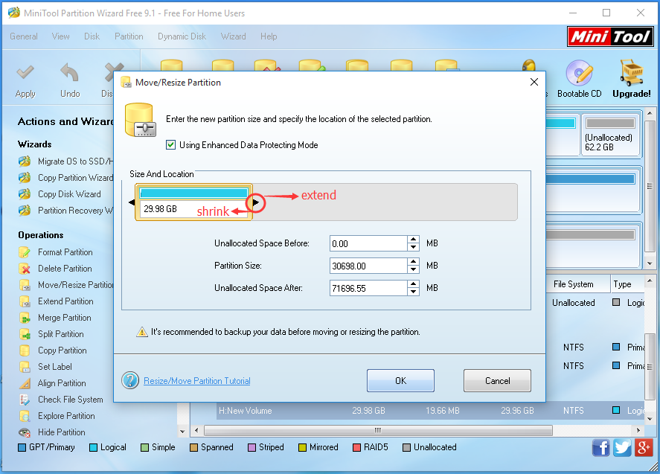Click the MiniTool logo
Image resolution: width=660 pixels, height=474 pixels.
point(610,36)
